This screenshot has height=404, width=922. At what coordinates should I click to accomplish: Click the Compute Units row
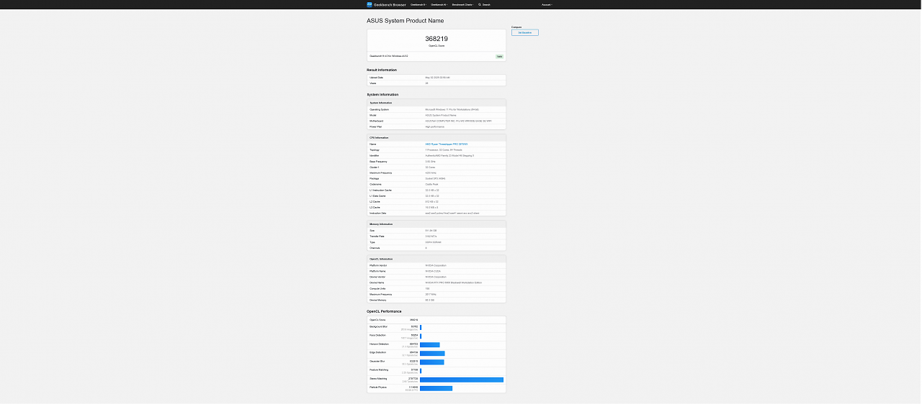437,288
